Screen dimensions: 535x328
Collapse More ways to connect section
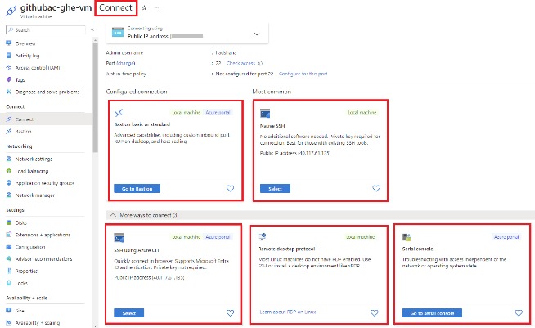point(113,215)
